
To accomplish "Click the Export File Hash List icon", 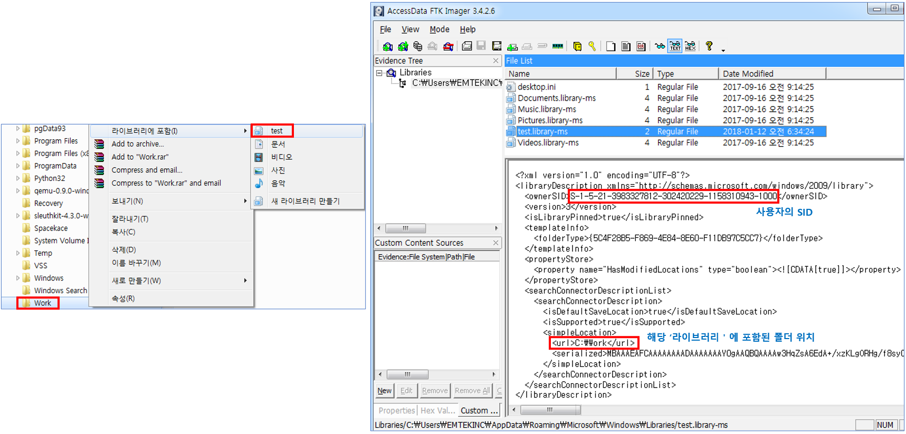I will tap(625, 46).
